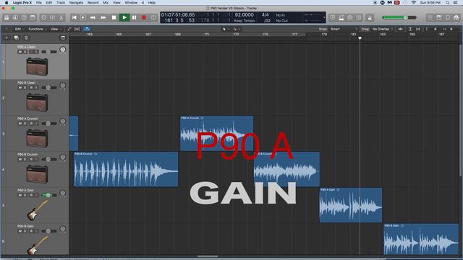
Task: Toggle the Toolbar display icon
Action: click(33, 17)
